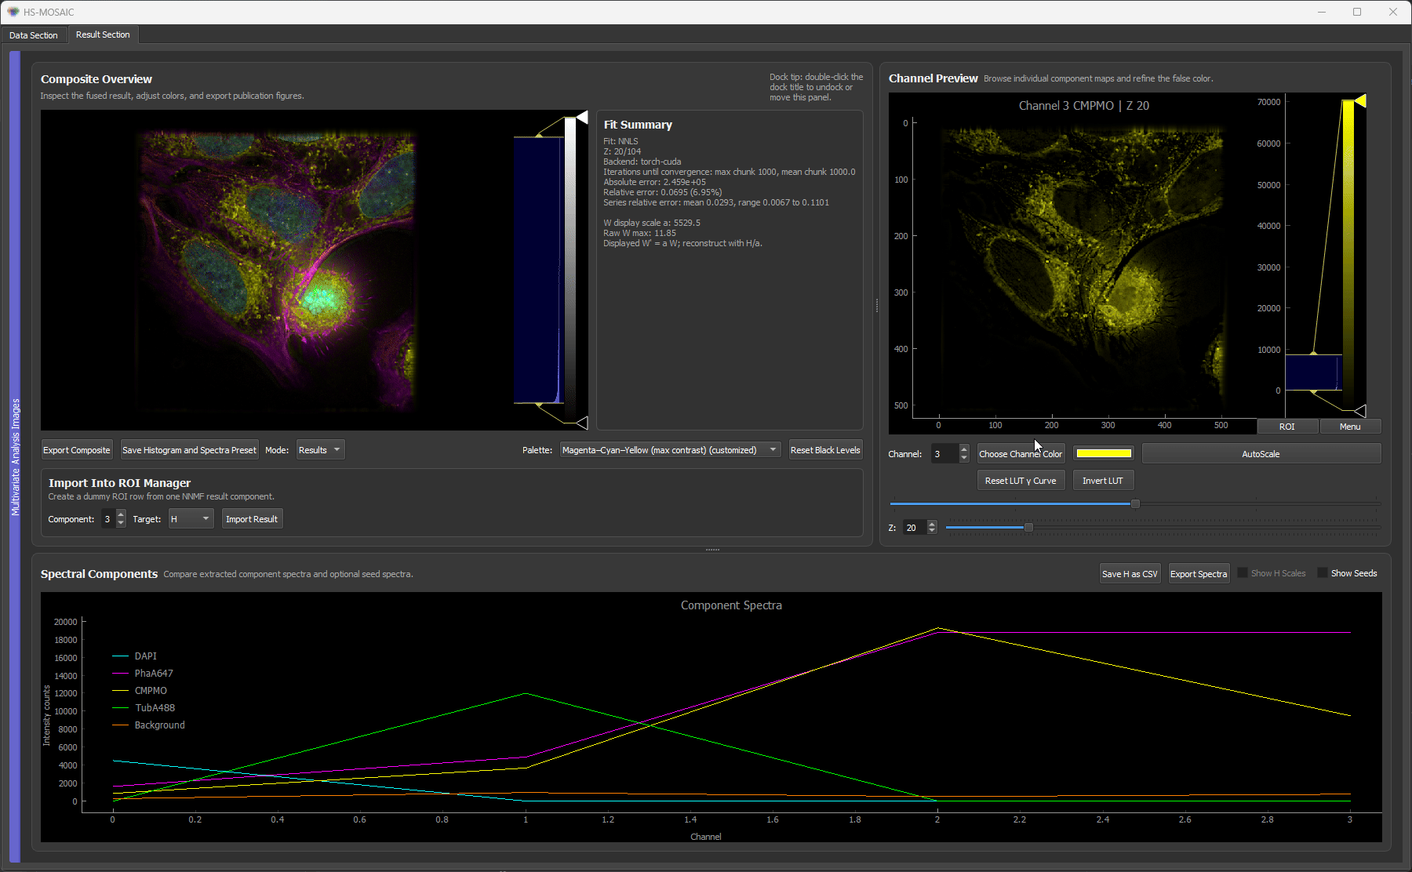This screenshot has width=1412, height=872.
Task: Maximize the HS-MOSAIC window
Action: [1357, 12]
